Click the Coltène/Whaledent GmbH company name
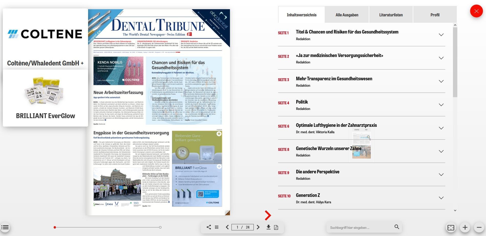The height and width of the screenshot is (236, 486). click(43, 63)
